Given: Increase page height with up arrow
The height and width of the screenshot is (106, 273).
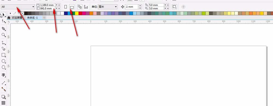Looking at the screenshot, I should point(59,8).
